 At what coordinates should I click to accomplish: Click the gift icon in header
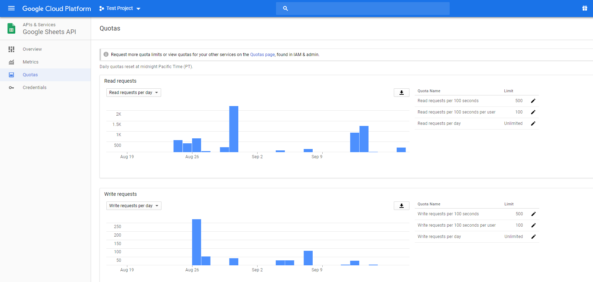click(x=584, y=8)
